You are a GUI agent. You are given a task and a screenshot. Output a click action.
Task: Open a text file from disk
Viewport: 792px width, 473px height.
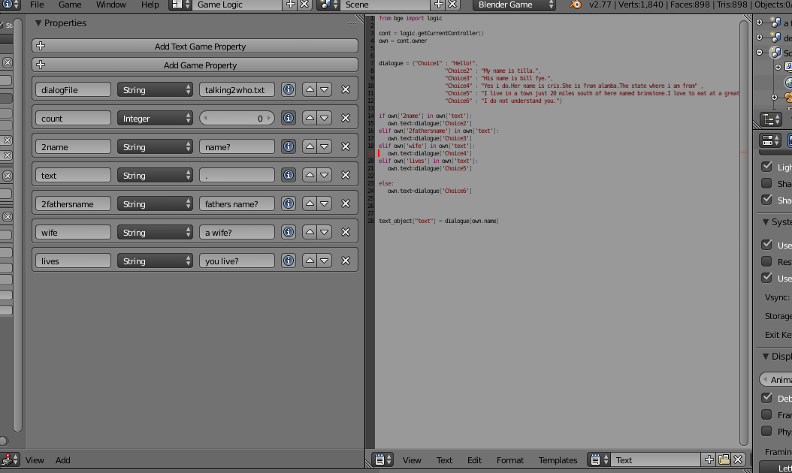724,460
